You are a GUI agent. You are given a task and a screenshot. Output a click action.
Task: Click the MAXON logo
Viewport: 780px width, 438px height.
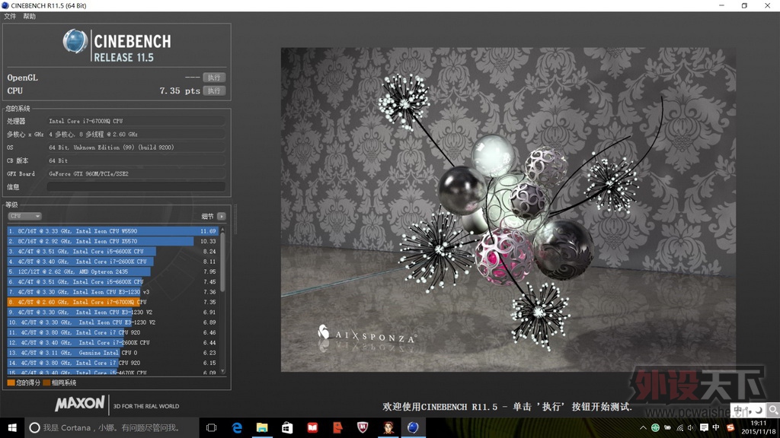coord(80,405)
